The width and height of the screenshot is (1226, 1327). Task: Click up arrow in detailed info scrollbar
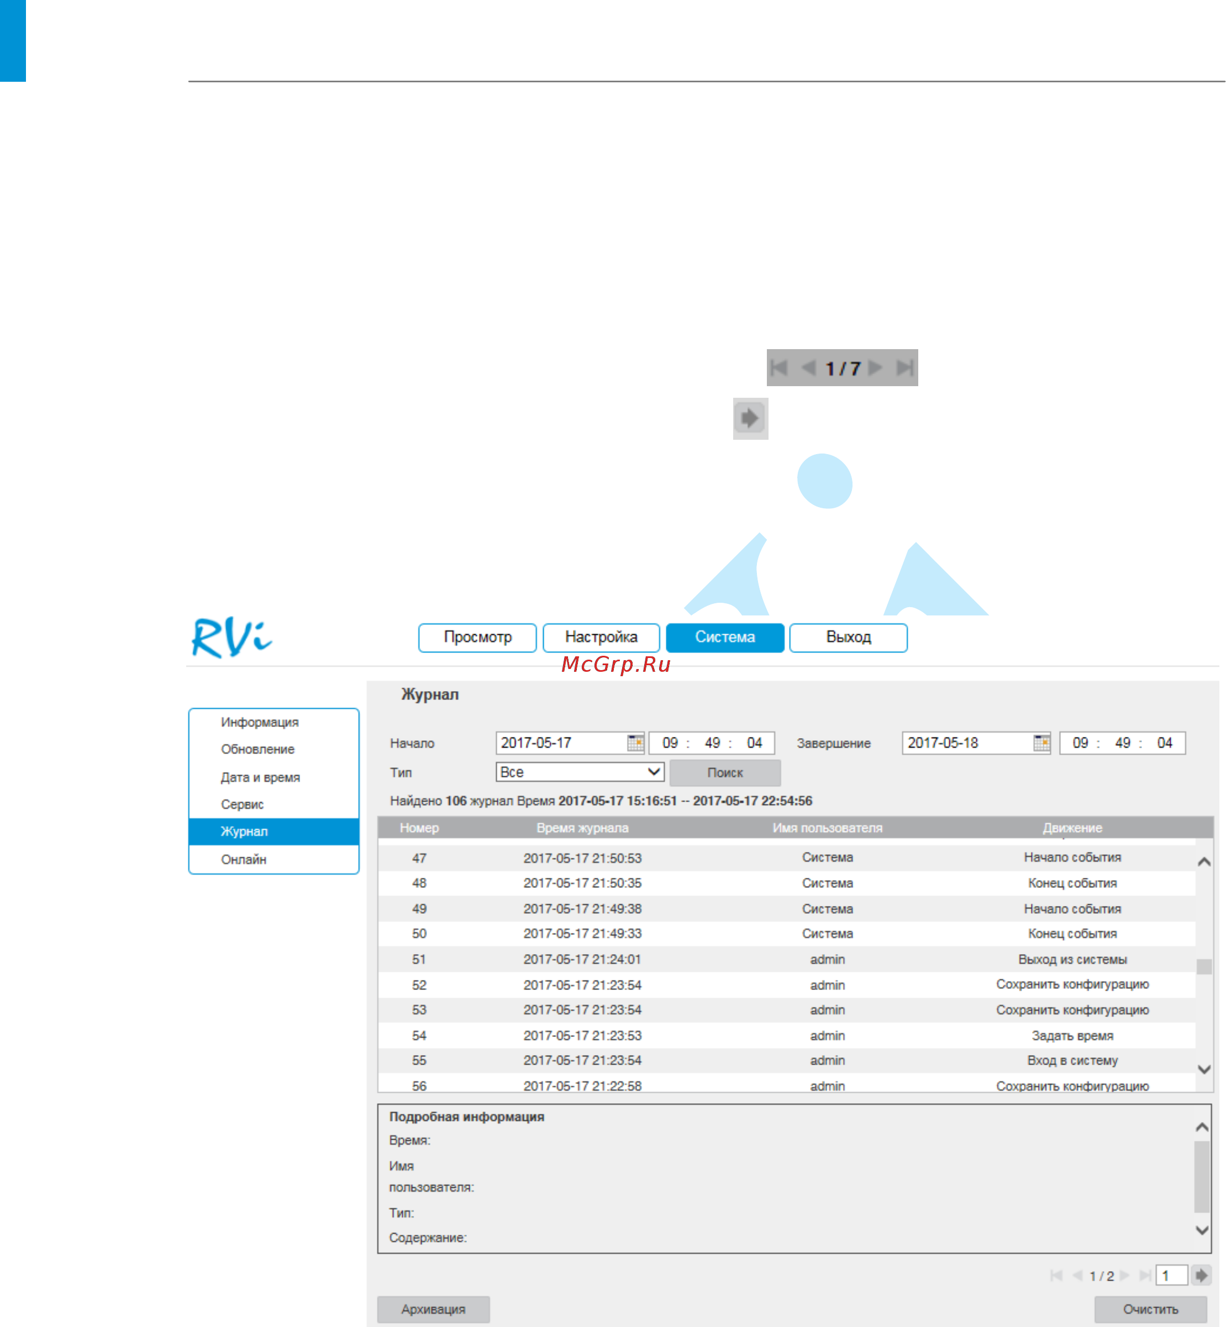1202,1127
